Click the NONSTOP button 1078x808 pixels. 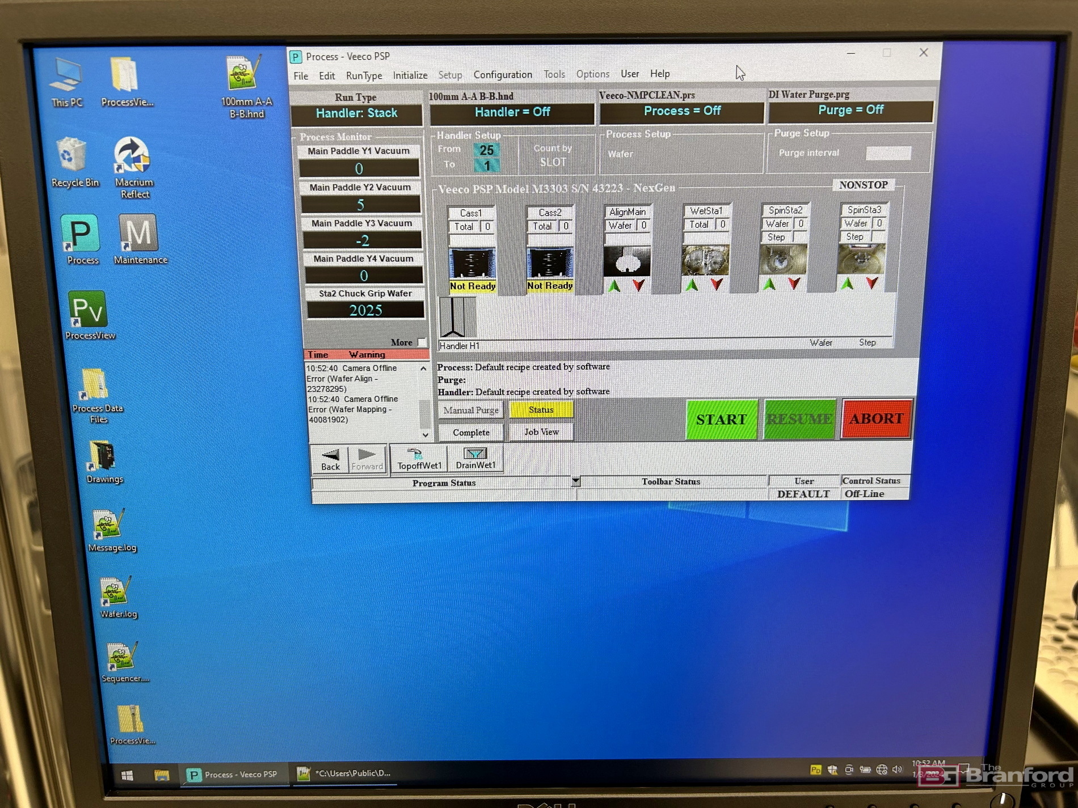(863, 185)
